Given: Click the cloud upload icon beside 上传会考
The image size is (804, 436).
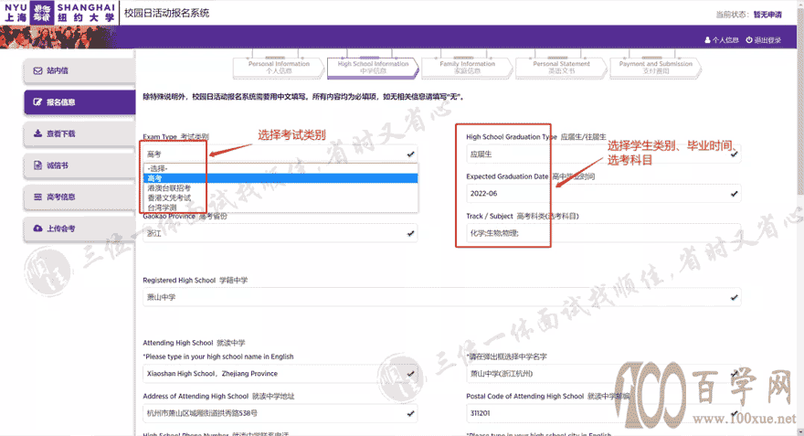Looking at the screenshot, I should click(x=38, y=229).
